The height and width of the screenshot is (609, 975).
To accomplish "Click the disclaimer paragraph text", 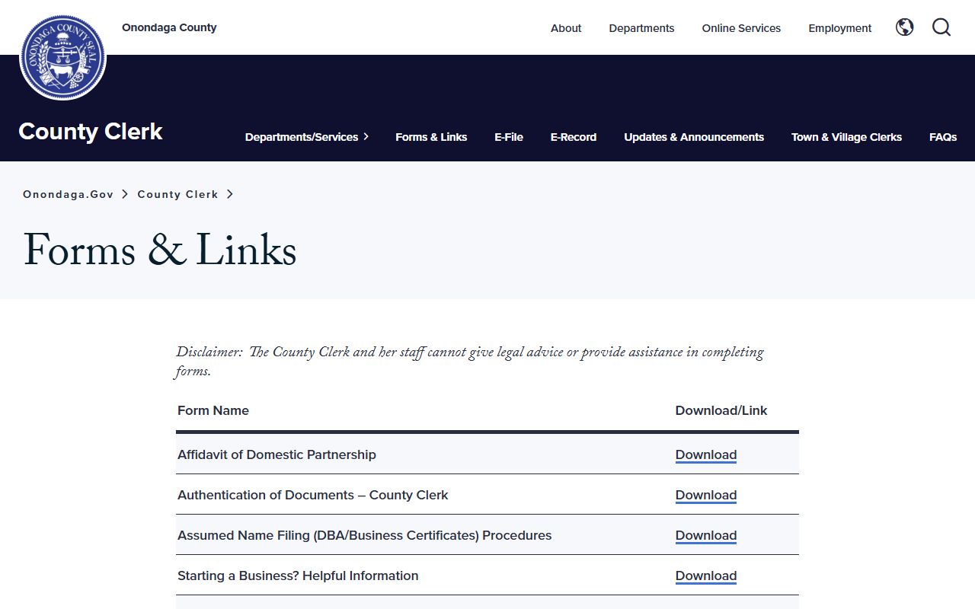I will [469, 362].
